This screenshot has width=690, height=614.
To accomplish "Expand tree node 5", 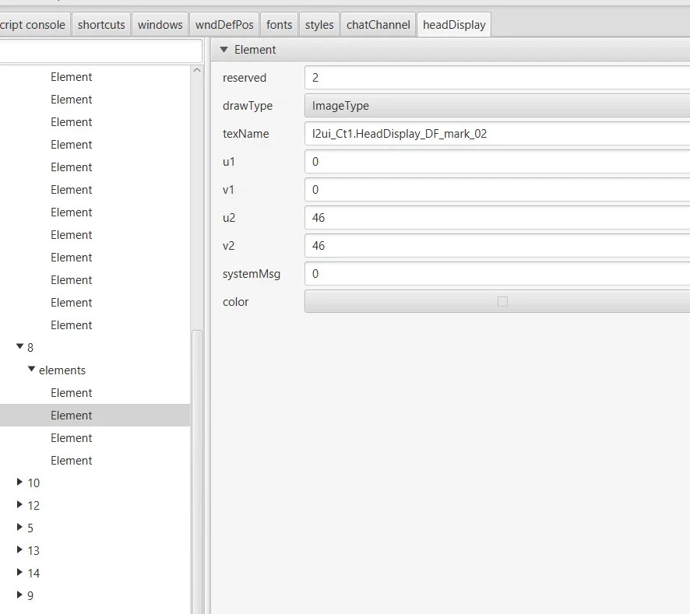I will (19, 527).
